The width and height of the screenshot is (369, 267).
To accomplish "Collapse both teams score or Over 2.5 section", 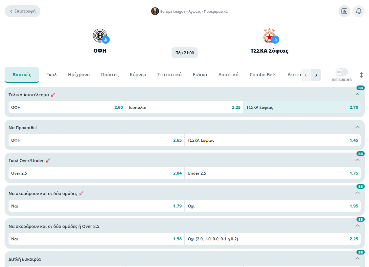I will (357, 226).
